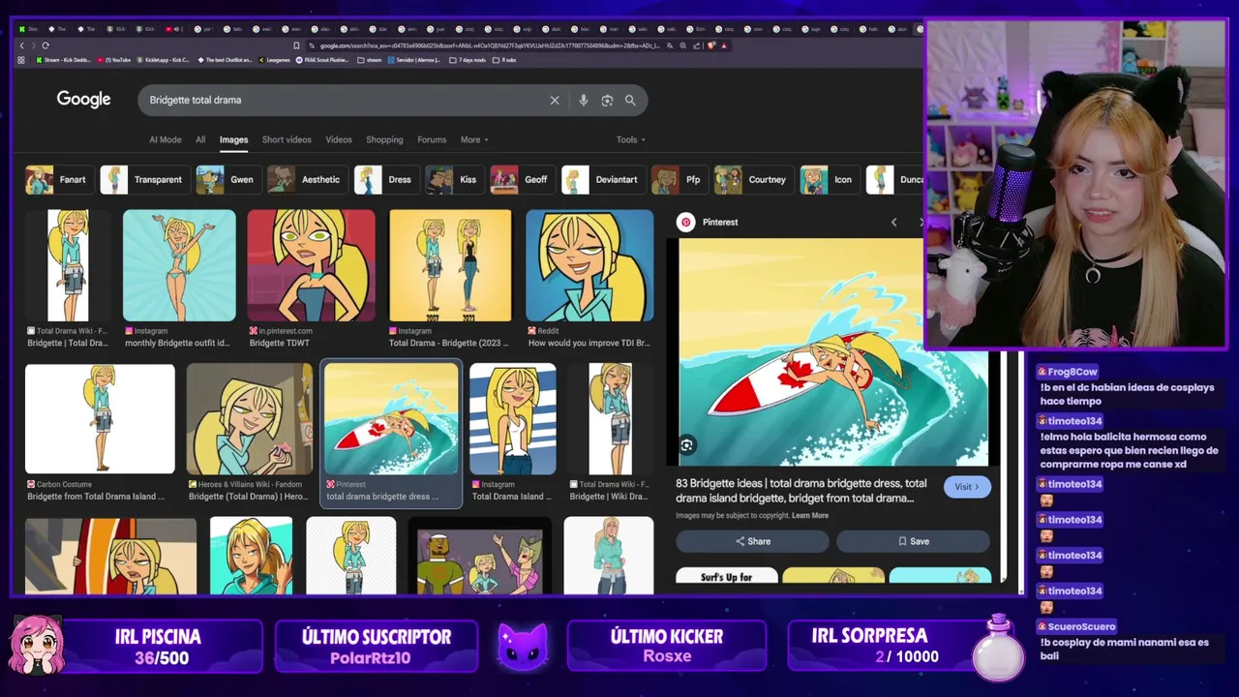Open Short videos tab
This screenshot has height=697, width=1239.
287,139
